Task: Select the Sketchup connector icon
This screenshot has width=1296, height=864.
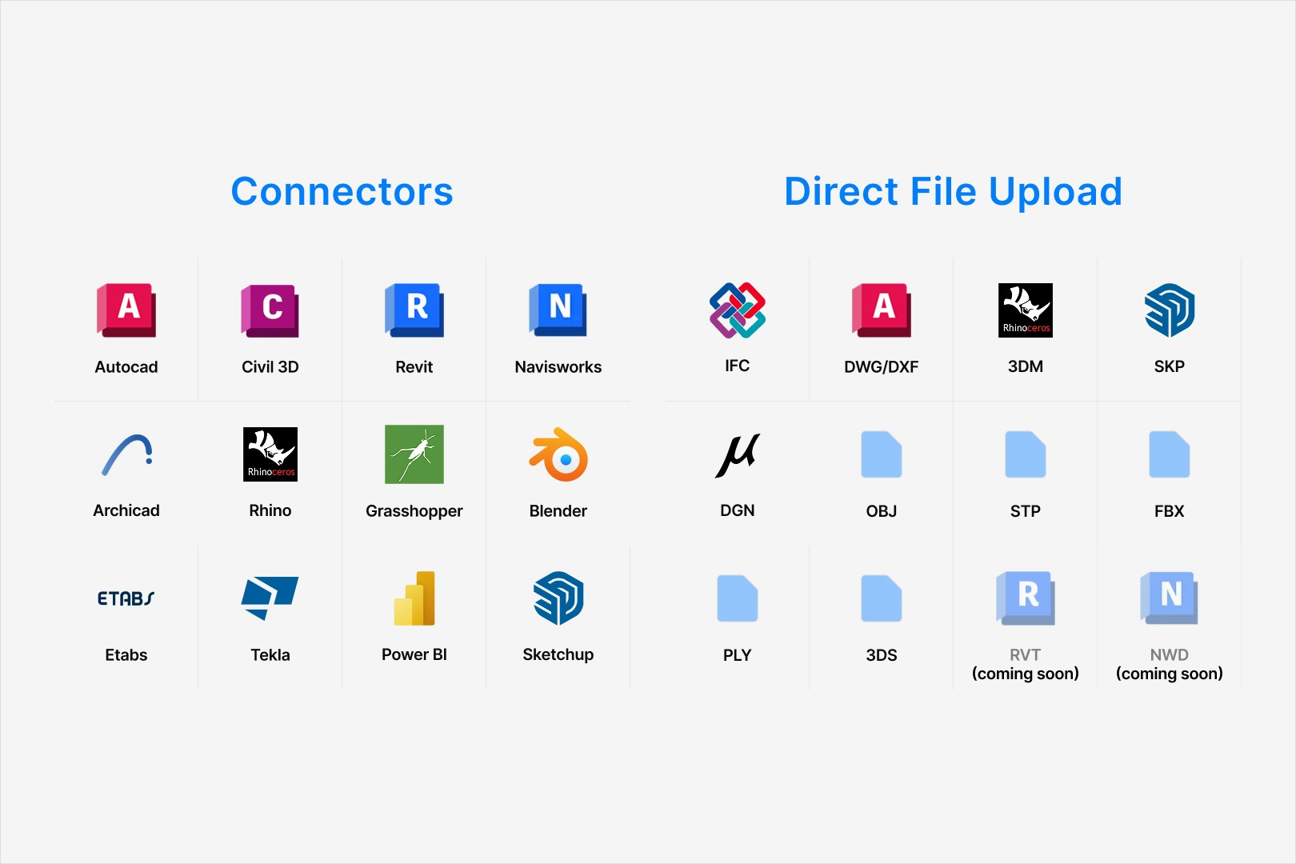Action: point(558,598)
